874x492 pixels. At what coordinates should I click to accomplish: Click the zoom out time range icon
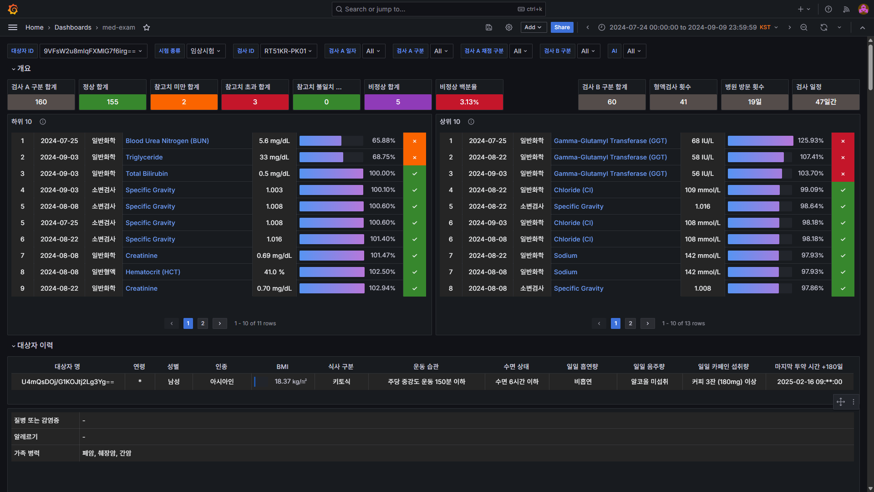[x=804, y=27]
